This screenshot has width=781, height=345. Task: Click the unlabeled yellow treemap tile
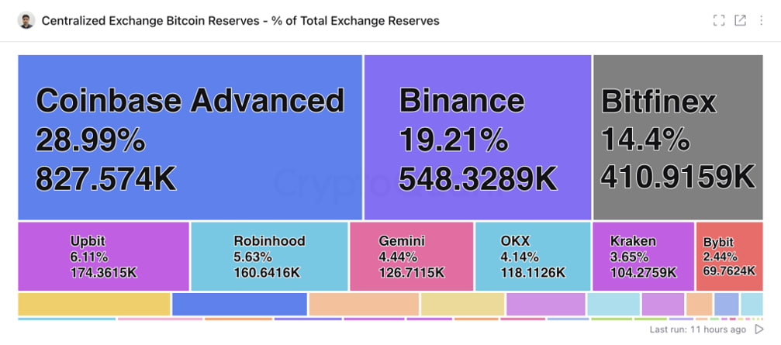point(94,304)
